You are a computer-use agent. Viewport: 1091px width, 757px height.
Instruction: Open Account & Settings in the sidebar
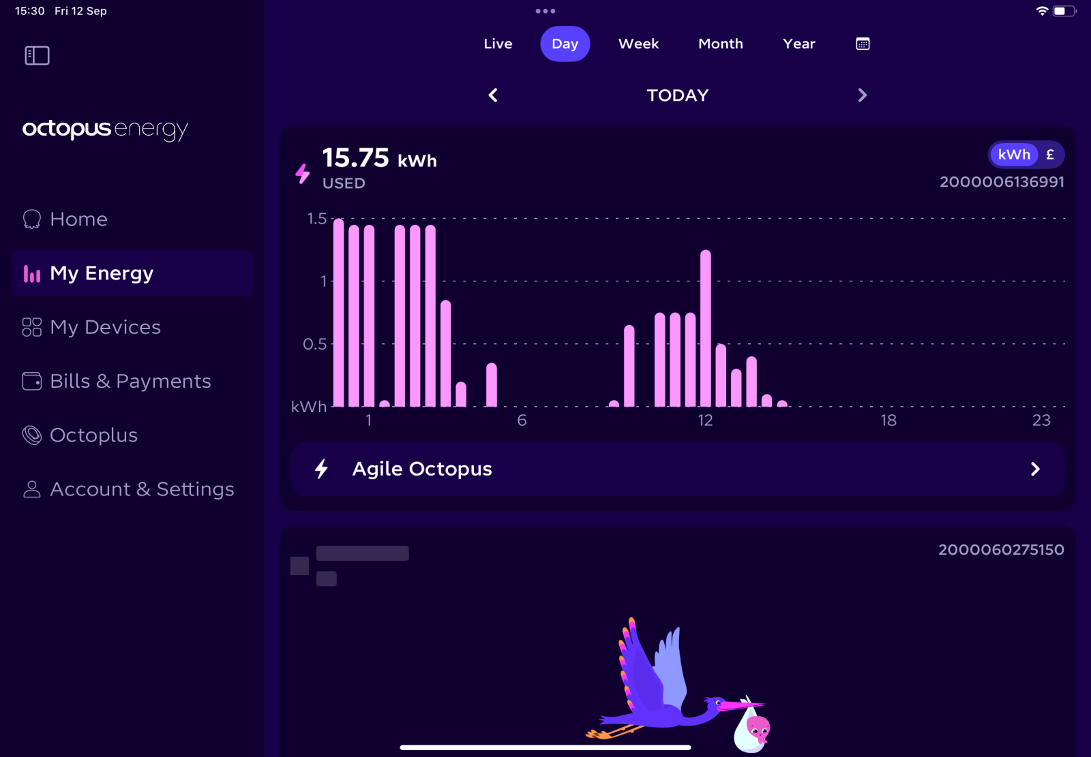[132, 489]
